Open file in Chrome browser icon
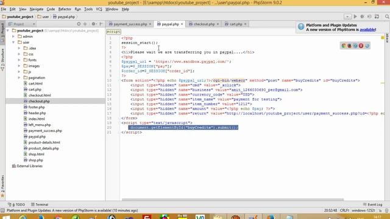The image size is (390, 219). [x=344, y=46]
